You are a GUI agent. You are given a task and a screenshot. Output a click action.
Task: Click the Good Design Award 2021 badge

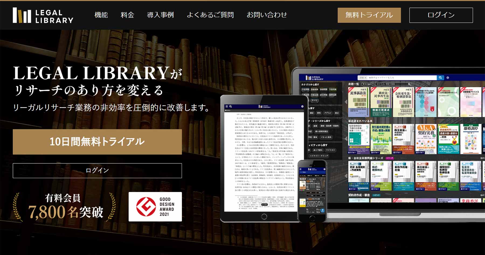(x=155, y=207)
